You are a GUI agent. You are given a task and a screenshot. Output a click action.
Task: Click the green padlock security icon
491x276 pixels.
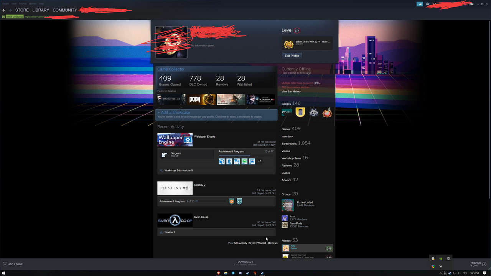[3, 17]
